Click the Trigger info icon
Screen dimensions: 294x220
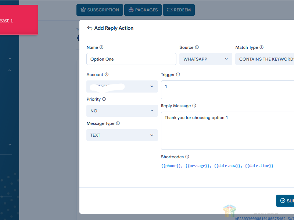[178, 75]
